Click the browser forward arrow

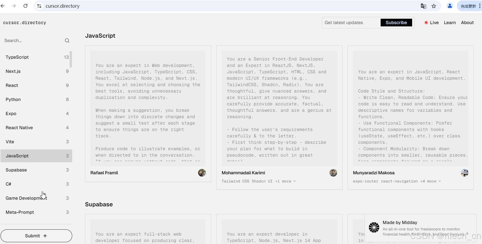14,6
